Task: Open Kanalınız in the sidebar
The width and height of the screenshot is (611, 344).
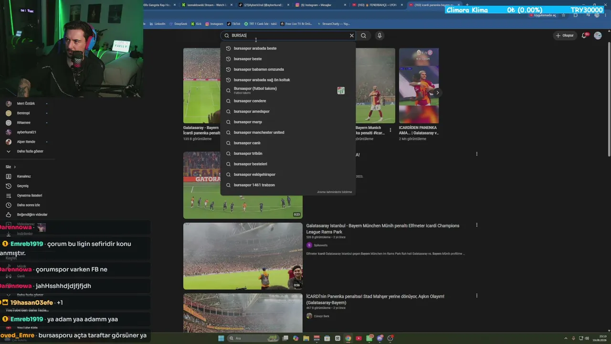Action: [x=24, y=176]
